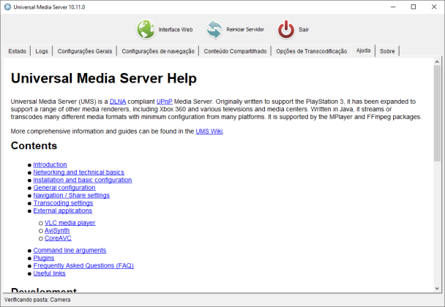Viewport: 445px width, 307px height.
Task: Go to Configurações Gerais tab
Action: click(x=86, y=51)
